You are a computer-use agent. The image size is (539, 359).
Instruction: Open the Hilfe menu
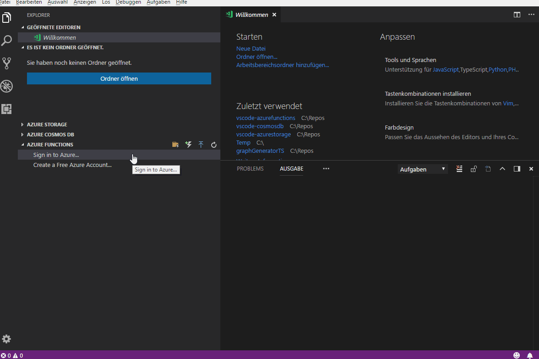pyautogui.click(x=181, y=2)
